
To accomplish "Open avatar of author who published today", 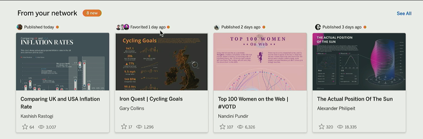I will [19, 27].
